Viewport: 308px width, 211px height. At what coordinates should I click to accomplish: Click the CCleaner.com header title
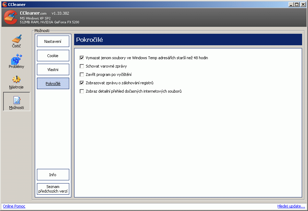[33, 13]
